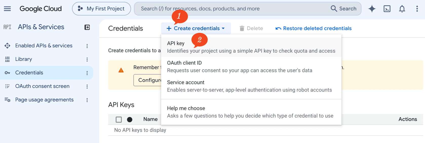The width and height of the screenshot is (425, 143).
Task: Click the APIs & Services heading
Action: 41,27
